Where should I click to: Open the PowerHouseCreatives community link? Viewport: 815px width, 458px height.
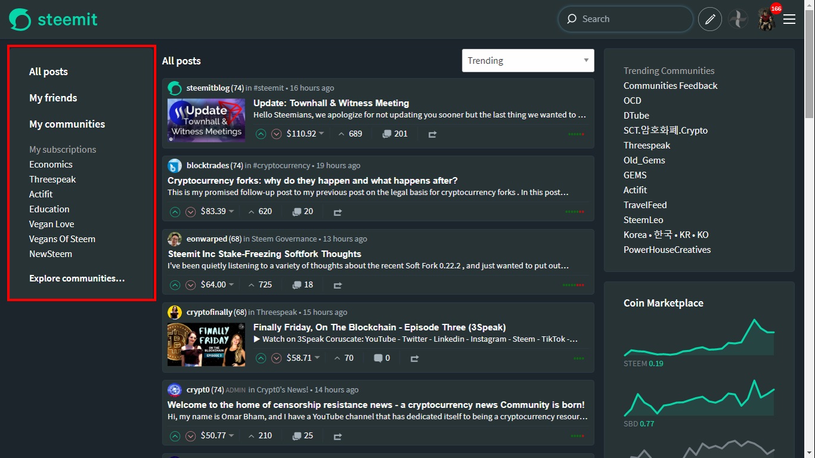tap(667, 250)
